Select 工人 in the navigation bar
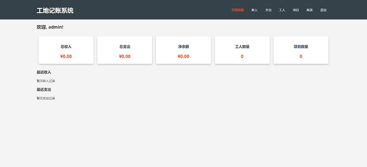 (x=282, y=10)
